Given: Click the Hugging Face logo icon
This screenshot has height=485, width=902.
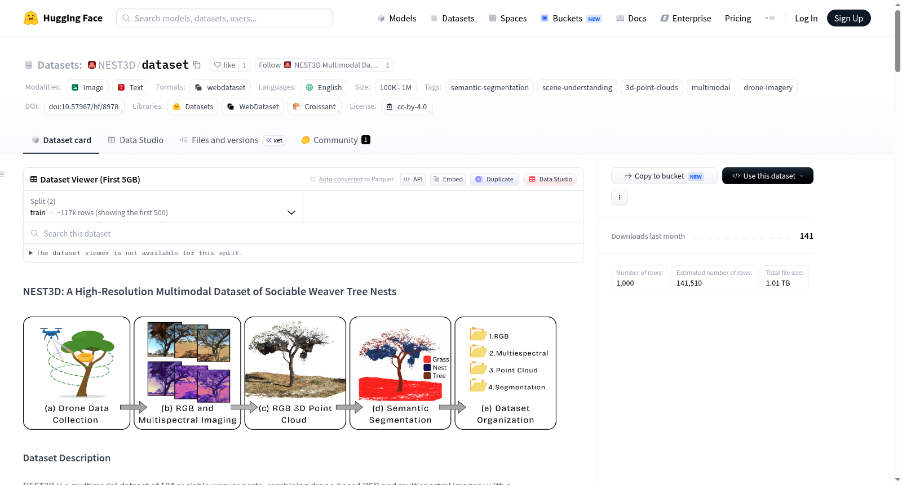Looking at the screenshot, I should 31,18.
